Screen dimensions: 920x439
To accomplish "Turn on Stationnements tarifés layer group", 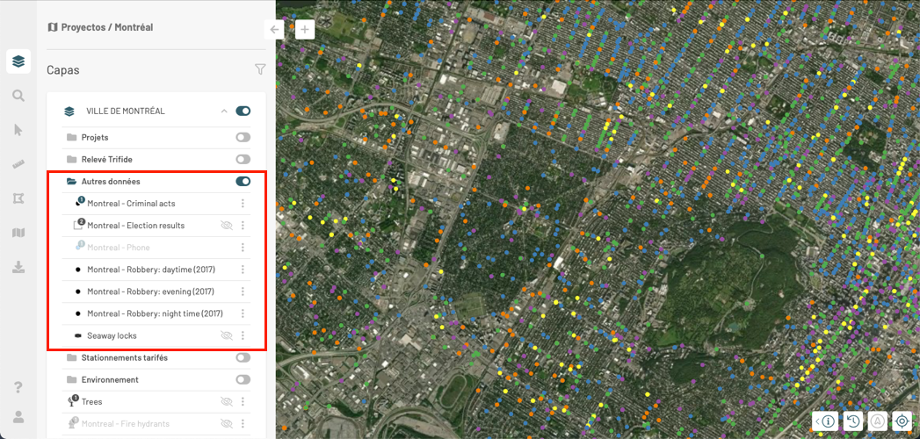I will 243,358.
